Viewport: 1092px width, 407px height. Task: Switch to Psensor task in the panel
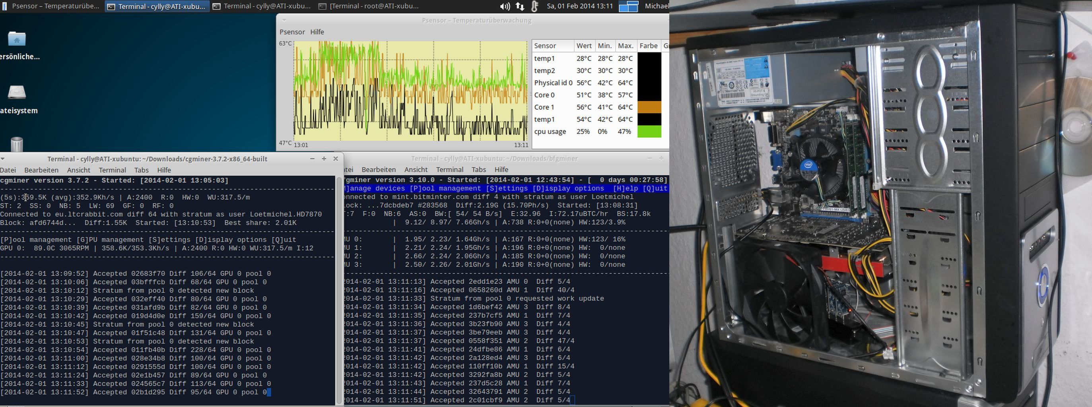coord(51,6)
